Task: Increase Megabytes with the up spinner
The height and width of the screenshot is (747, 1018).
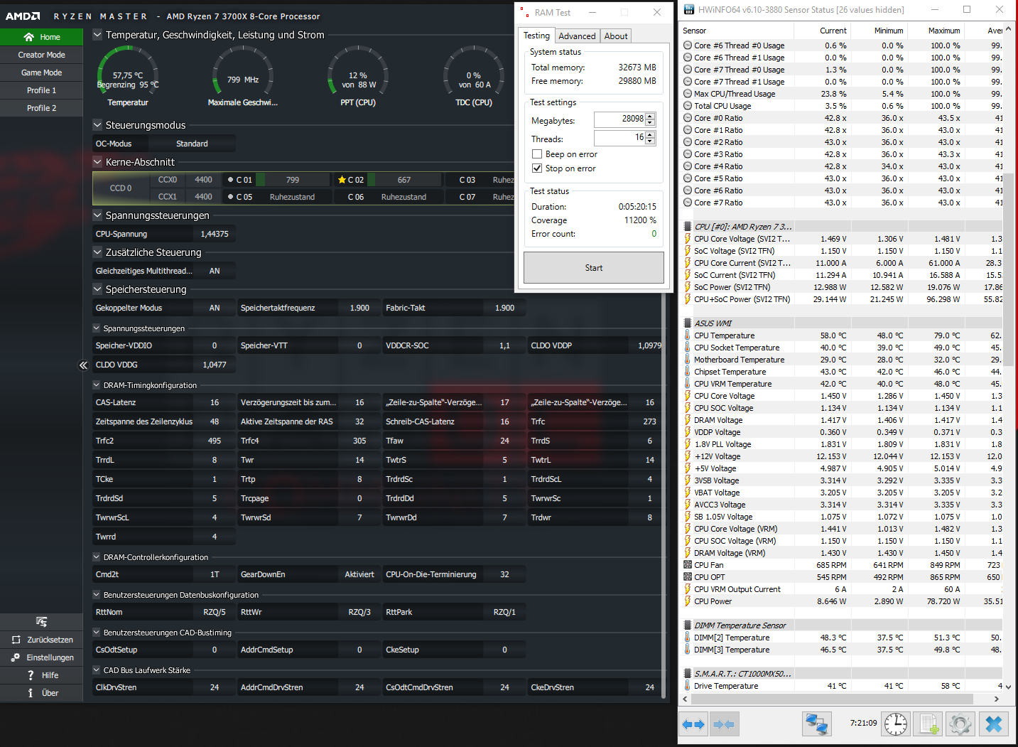Action: point(650,117)
